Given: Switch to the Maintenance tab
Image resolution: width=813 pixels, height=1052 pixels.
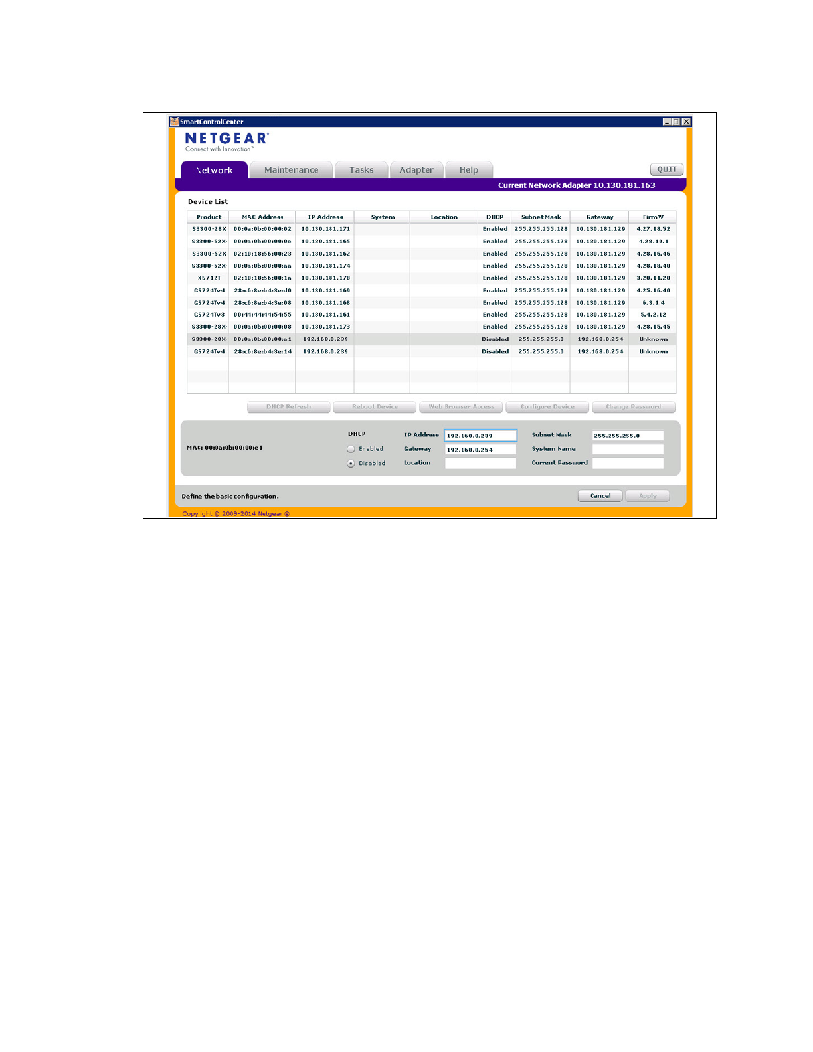Looking at the screenshot, I should coord(291,170).
